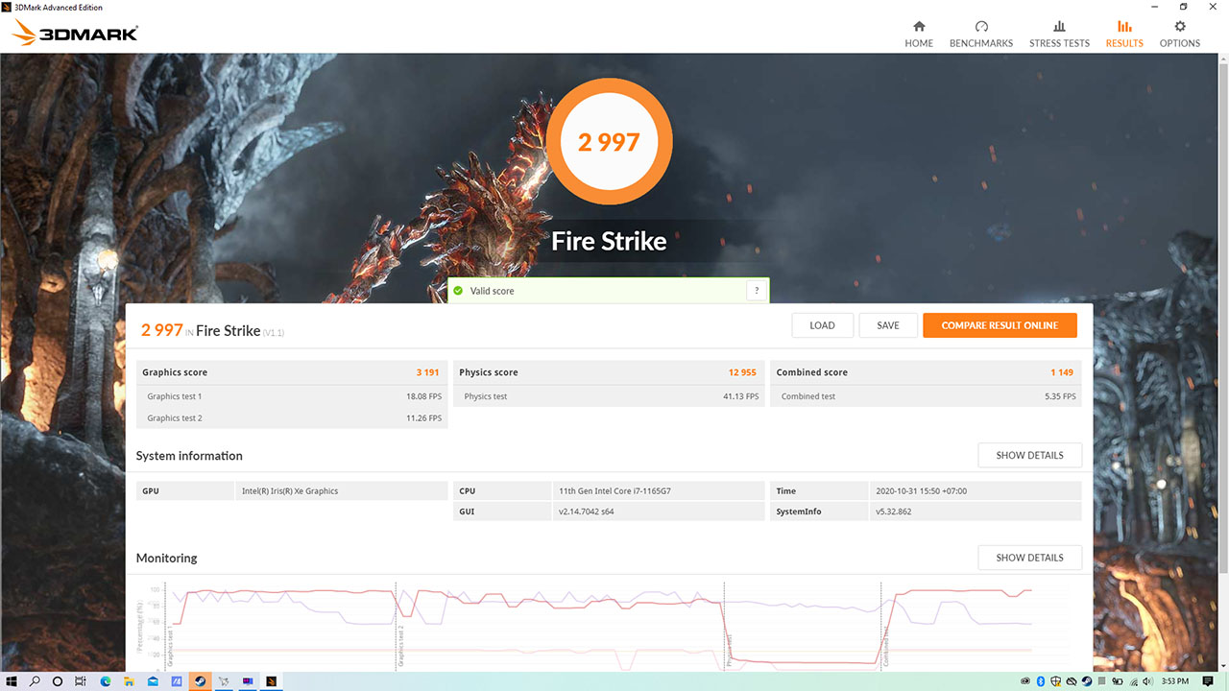The width and height of the screenshot is (1229, 691).
Task: Click the Physics score value 12 955
Action: 742,372
